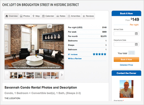This screenshot has height=105, width=144.
Task: Click the orange Book it Now button
Action: (126, 59)
